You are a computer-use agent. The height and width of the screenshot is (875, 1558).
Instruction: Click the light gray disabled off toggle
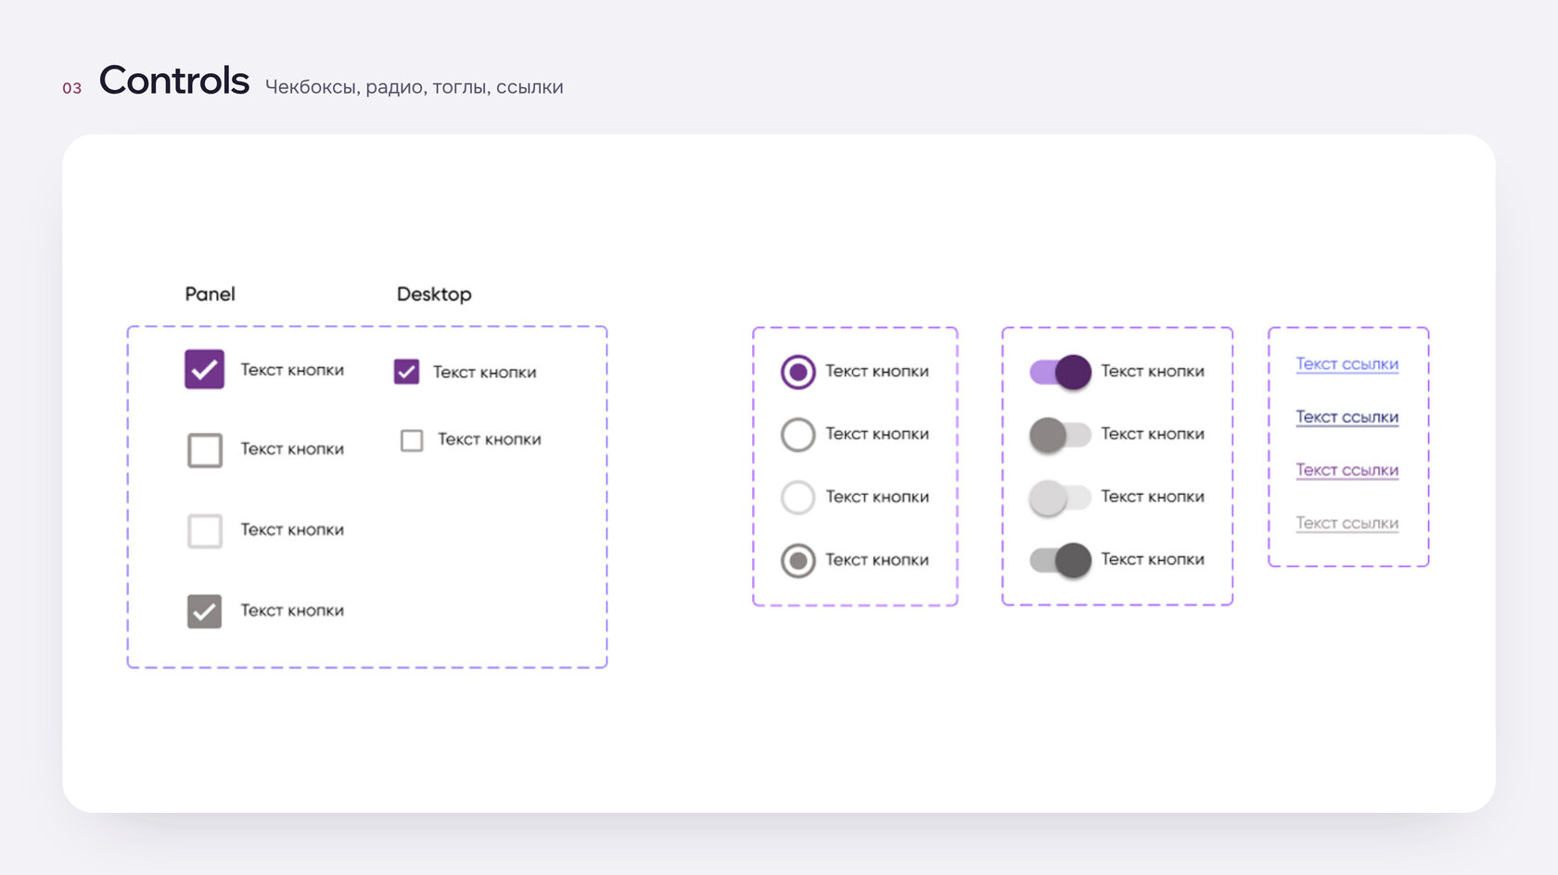pos(1060,498)
